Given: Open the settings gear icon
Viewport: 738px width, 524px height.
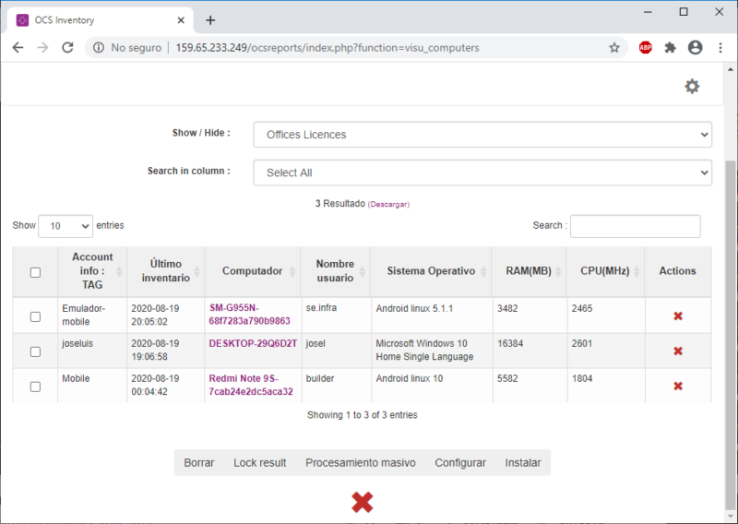Looking at the screenshot, I should coord(692,86).
